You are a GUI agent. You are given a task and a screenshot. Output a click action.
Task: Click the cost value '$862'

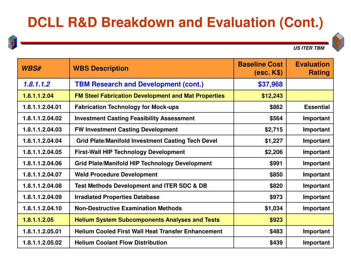pyautogui.click(x=276, y=107)
